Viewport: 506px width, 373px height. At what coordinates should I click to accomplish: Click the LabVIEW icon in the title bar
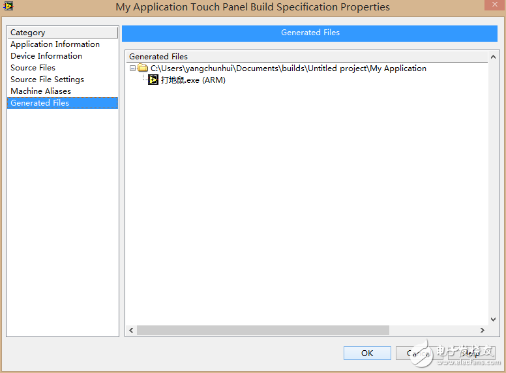click(8, 5)
